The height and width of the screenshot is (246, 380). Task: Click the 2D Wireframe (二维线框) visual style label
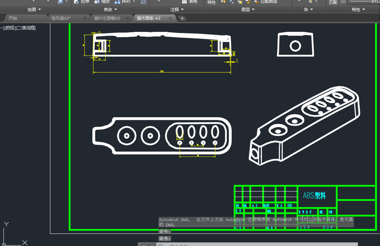[x=26, y=28]
